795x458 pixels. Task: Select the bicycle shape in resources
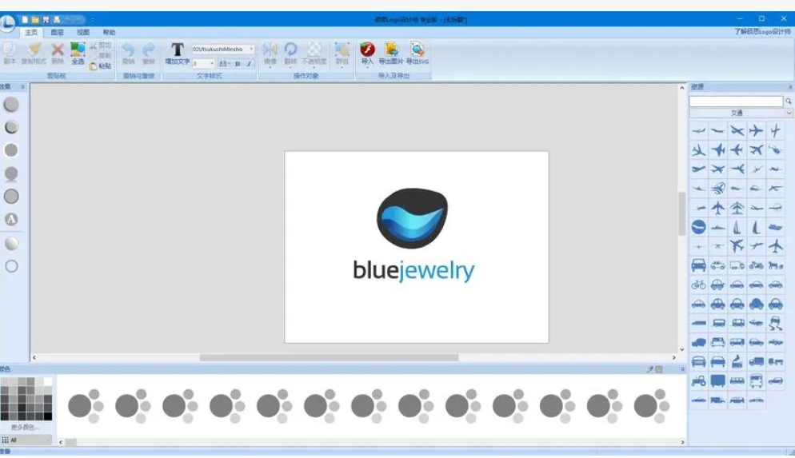point(699,285)
